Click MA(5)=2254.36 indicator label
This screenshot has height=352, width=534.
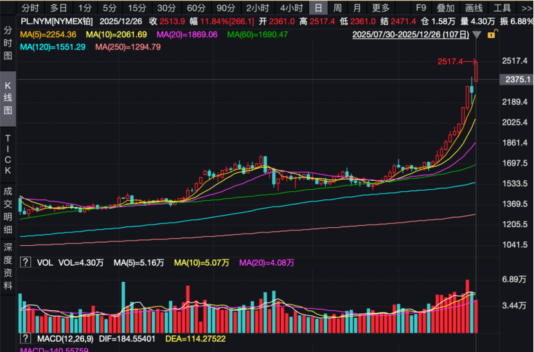[x=48, y=35]
